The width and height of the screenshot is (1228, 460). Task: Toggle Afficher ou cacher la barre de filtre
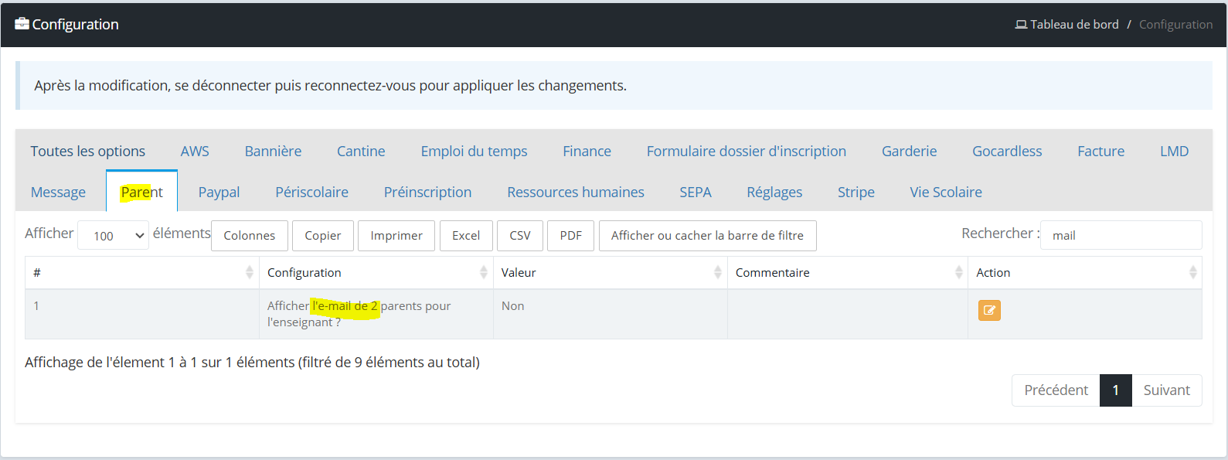(x=707, y=236)
